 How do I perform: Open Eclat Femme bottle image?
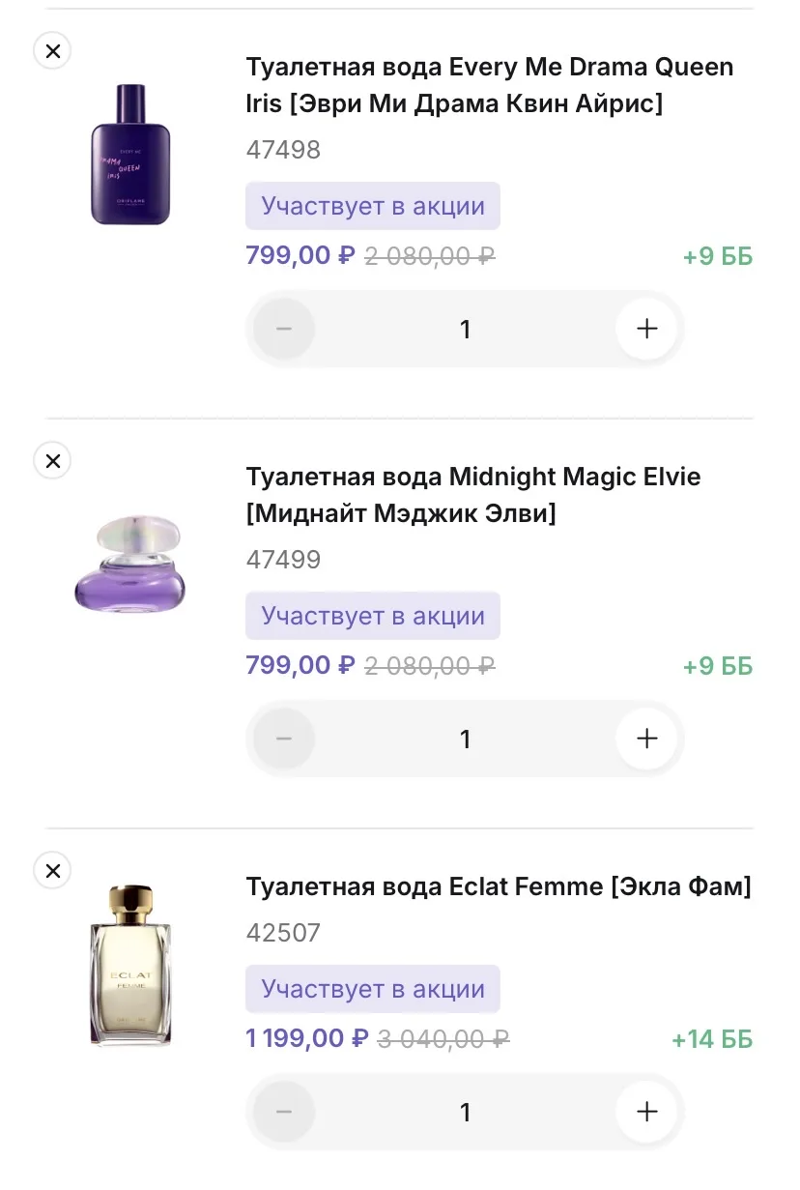point(130,965)
